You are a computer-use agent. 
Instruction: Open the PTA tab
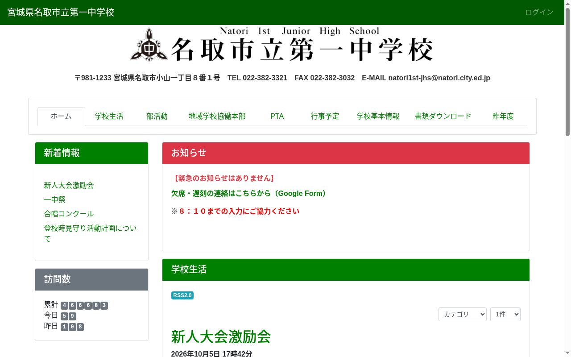277,116
